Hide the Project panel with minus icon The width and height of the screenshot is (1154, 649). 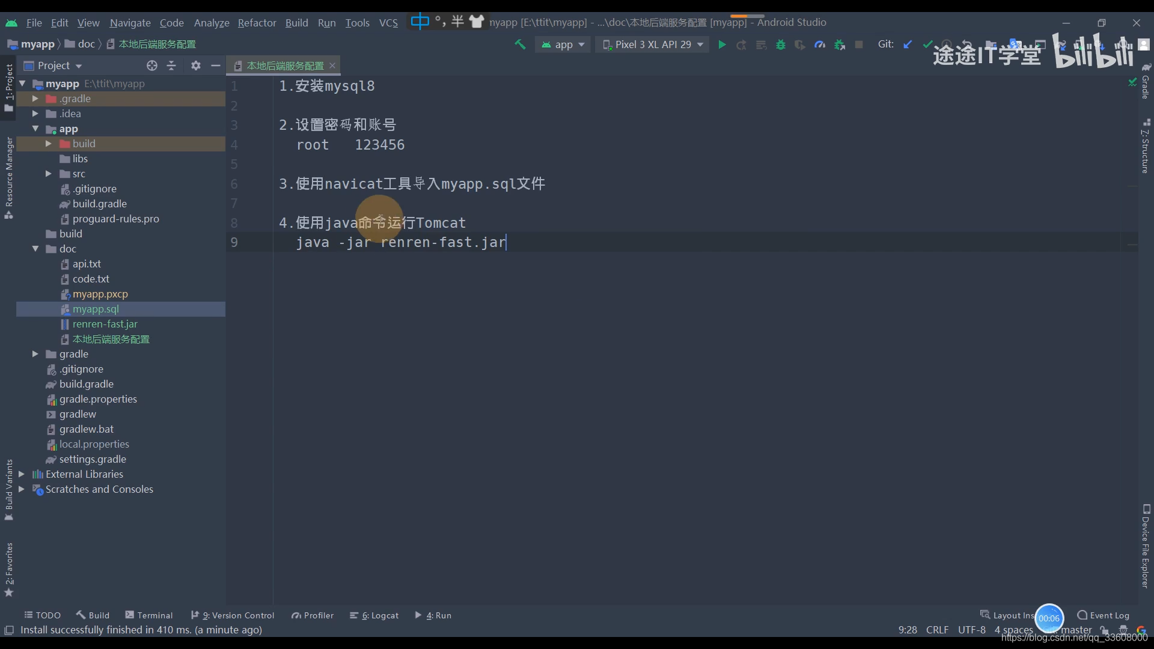tap(216, 66)
